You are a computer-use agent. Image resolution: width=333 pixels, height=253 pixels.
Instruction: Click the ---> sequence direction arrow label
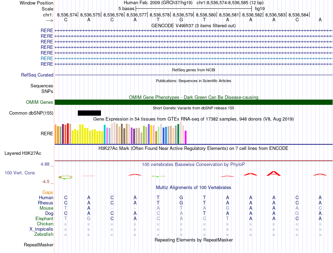coord(49,20)
